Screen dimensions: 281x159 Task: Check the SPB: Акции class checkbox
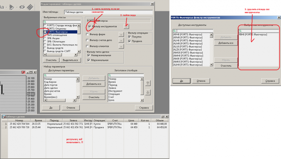click(45, 38)
